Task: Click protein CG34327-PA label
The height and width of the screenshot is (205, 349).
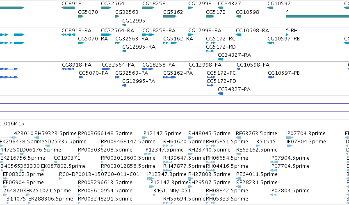Action: click(x=234, y=89)
